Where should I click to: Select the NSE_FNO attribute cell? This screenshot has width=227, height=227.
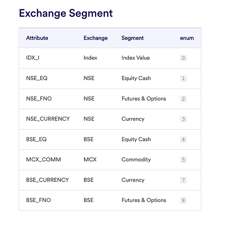(x=39, y=99)
